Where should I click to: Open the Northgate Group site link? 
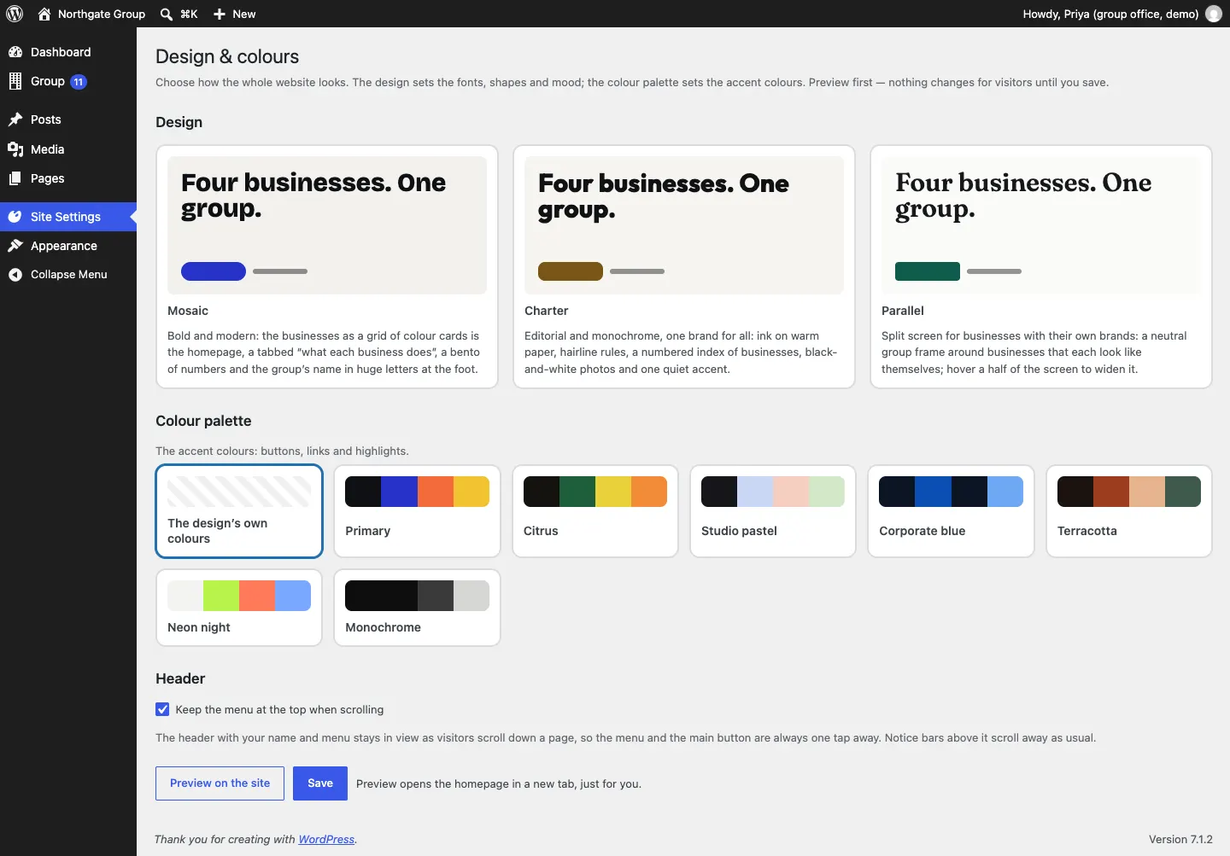click(x=91, y=14)
